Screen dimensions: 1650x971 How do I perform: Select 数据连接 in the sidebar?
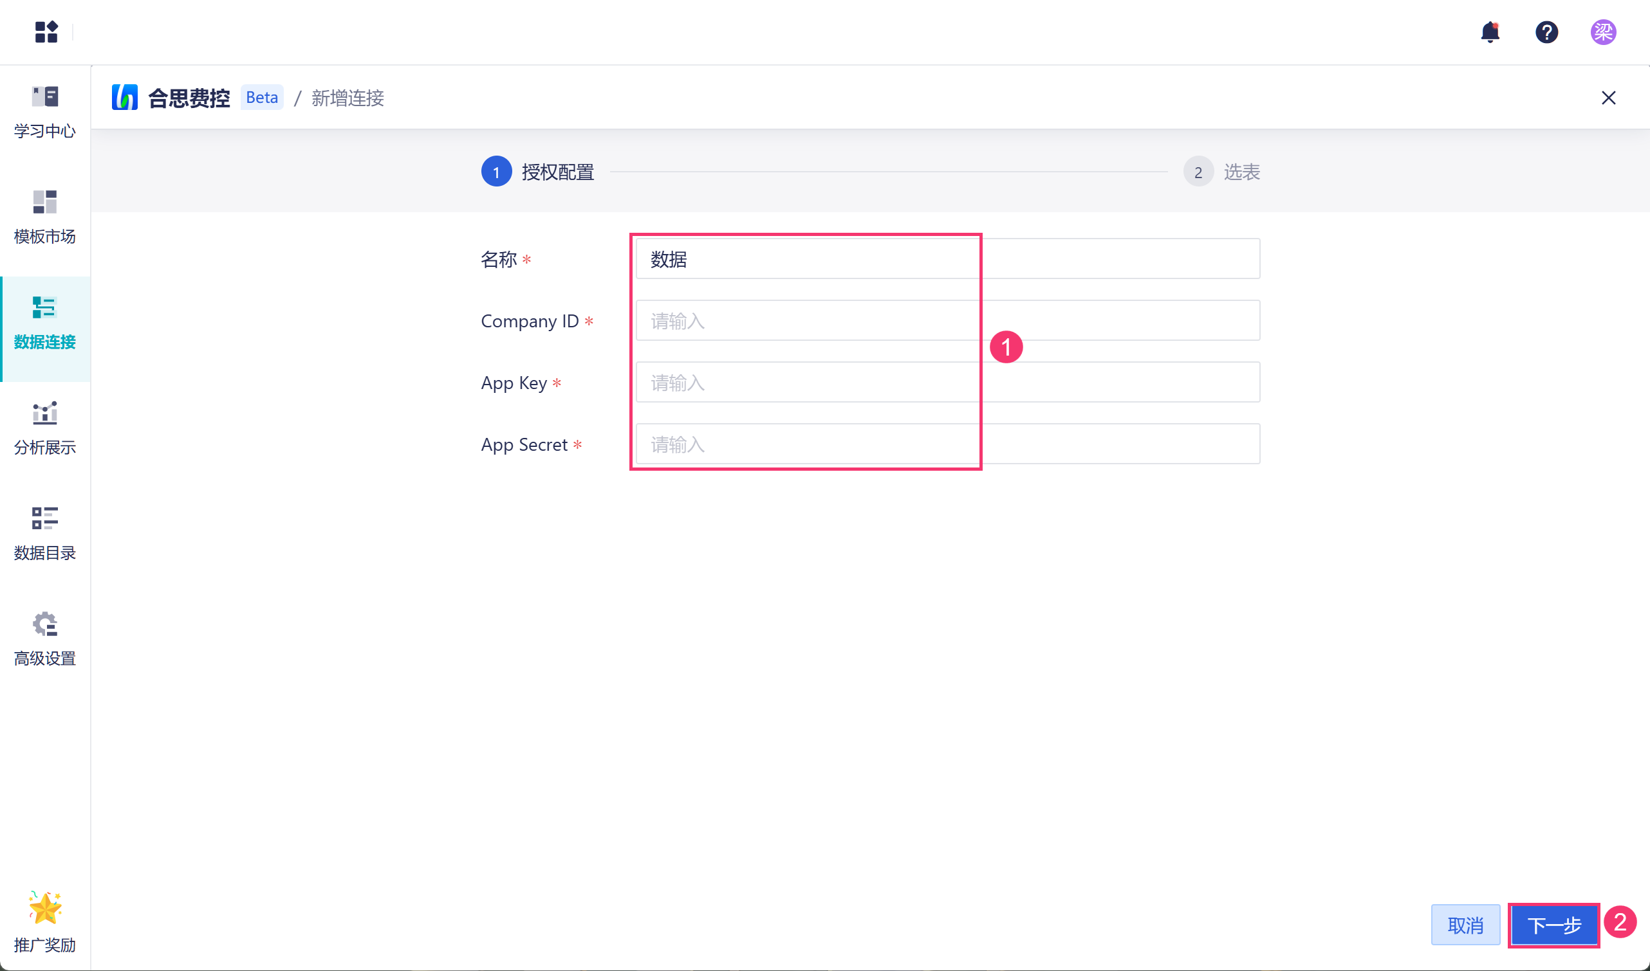(x=44, y=323)
